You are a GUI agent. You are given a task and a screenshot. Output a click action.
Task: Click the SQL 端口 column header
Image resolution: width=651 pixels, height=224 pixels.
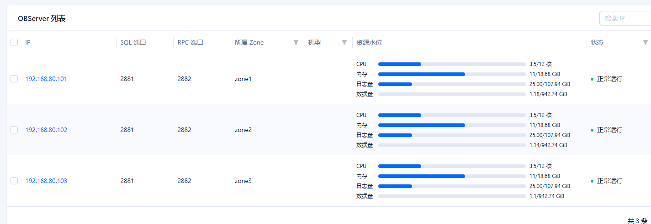[133, 42]
